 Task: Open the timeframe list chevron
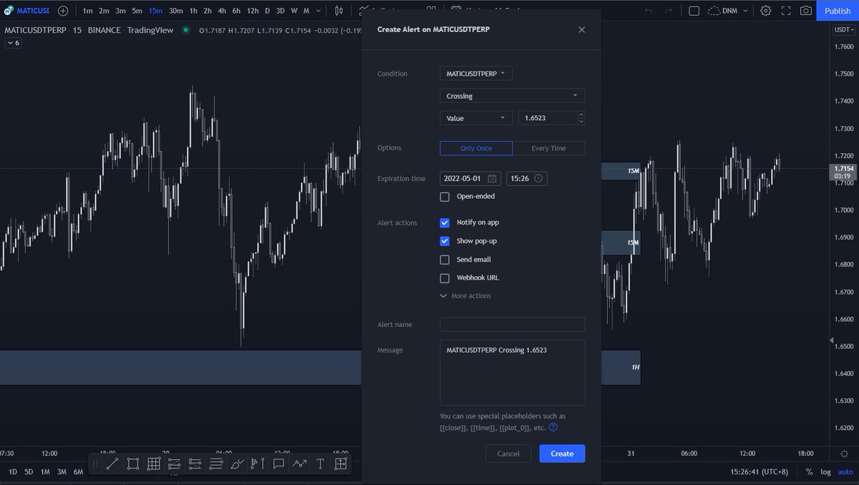point(319,11)
